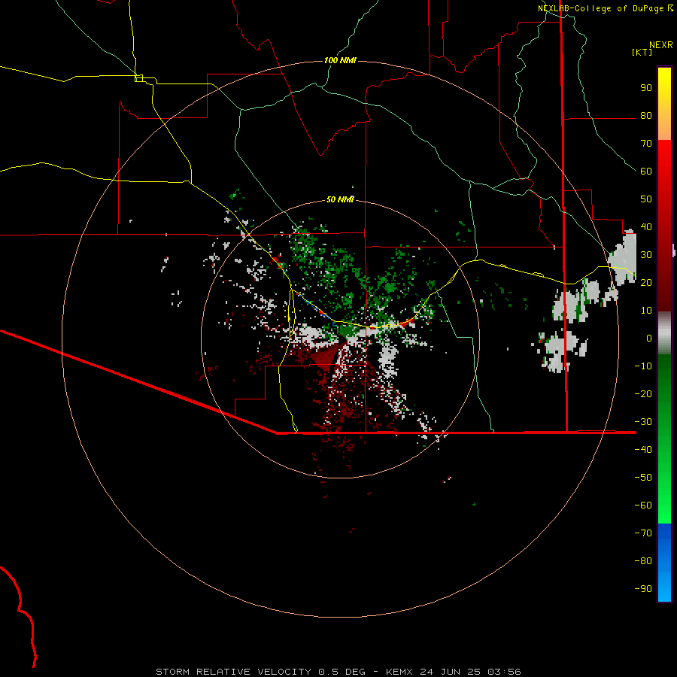Viewport: 677px width, 677px height.
Task: Pick the gray zero-velocity segment of the color bar
Action: (x=664, y=333)
